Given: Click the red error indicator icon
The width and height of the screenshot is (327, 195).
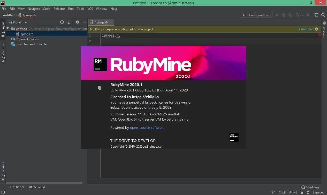Looking at the screenshot, I should pos(320,35).
